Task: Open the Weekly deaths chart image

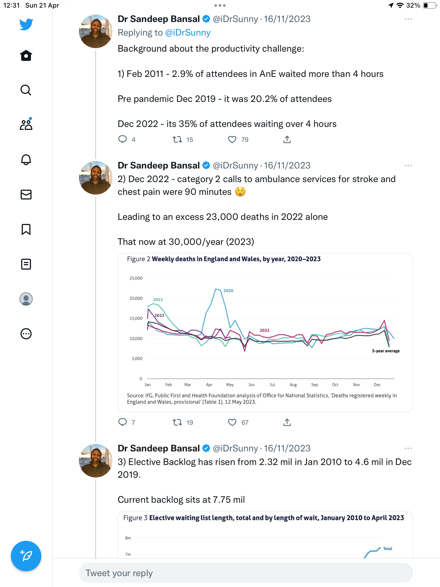Action: coord(265,332)
